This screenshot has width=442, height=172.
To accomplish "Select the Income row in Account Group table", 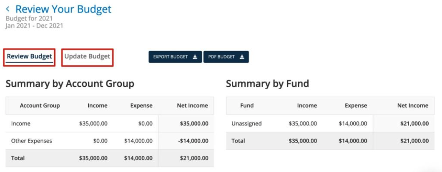I will point(110,123).
